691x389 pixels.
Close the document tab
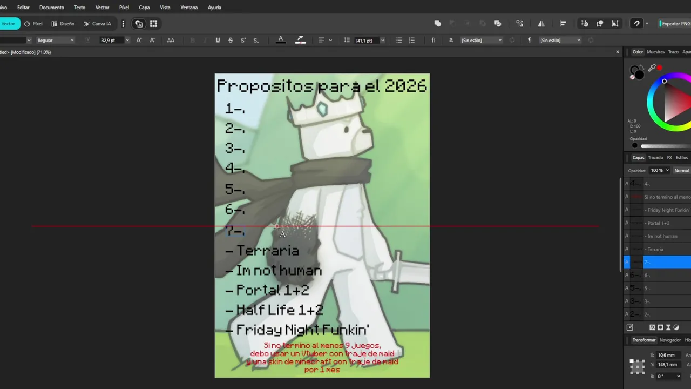pyautogui.click(x=618, y=52)
